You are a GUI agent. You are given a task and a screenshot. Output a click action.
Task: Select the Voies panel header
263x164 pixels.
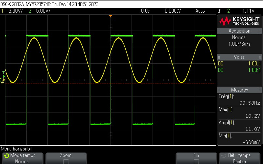[239, 57]
